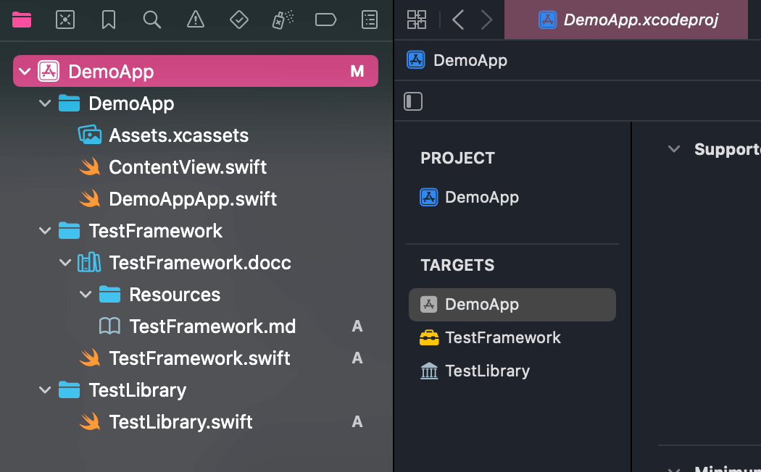Collapse the TestFramework folder group
The width and height of the screenshot is (761, 472).
(x=45, y=231)
